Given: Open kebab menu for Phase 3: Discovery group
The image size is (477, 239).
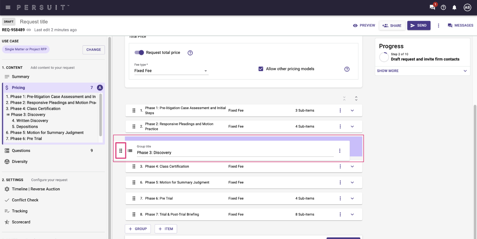Looking at the screenshot, I should 340,151.
